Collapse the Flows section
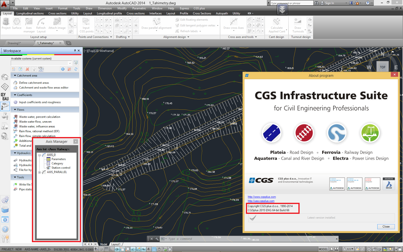This screenshot has height=252, width=403. [15, 110]
